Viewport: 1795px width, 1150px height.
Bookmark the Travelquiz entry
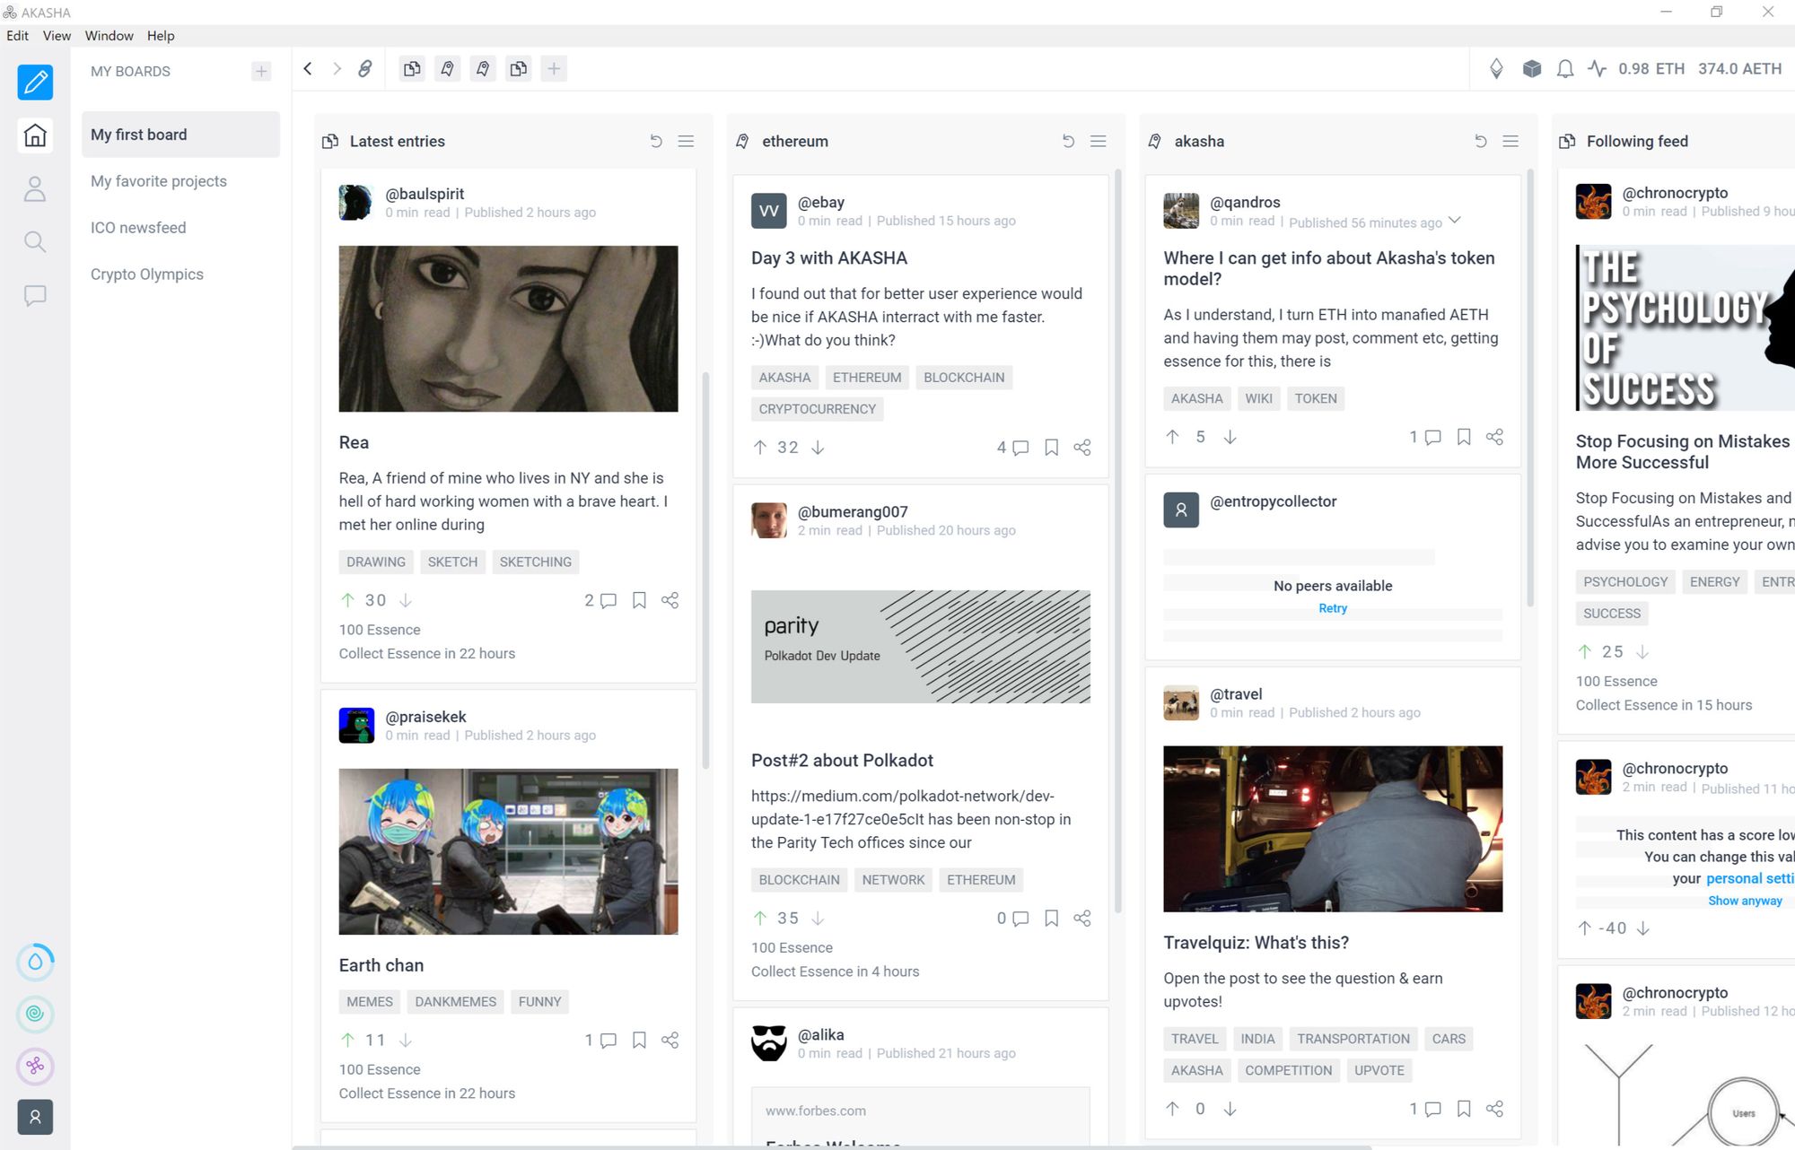(1464, 1109)
